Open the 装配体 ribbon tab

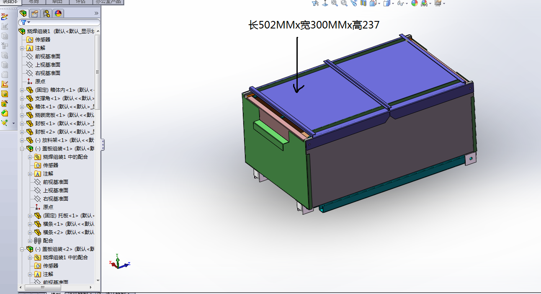point(10,2)
